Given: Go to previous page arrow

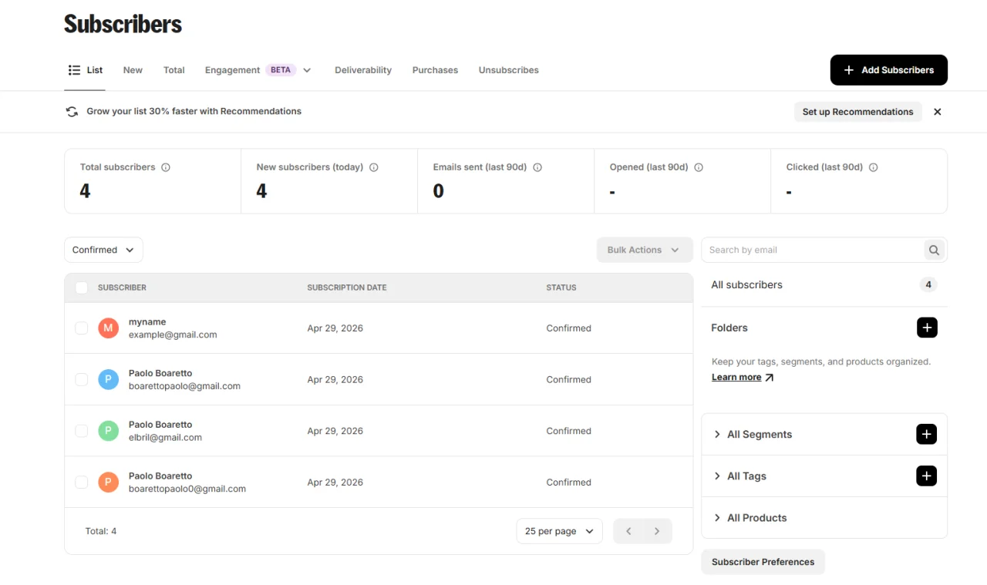Looking at the screenshot, I should coord(628,531).
